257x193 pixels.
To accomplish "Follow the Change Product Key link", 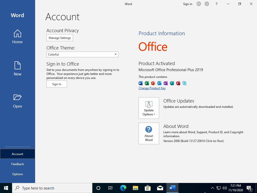I will point(152,88).
